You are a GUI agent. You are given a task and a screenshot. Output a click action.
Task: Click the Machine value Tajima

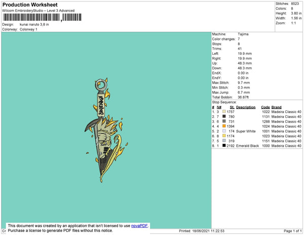pyautogui.click(x=243, y=34)
